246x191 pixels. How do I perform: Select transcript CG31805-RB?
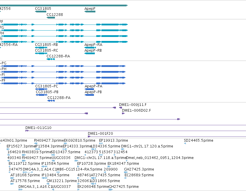pyautogui.click(x=47, y=45)
